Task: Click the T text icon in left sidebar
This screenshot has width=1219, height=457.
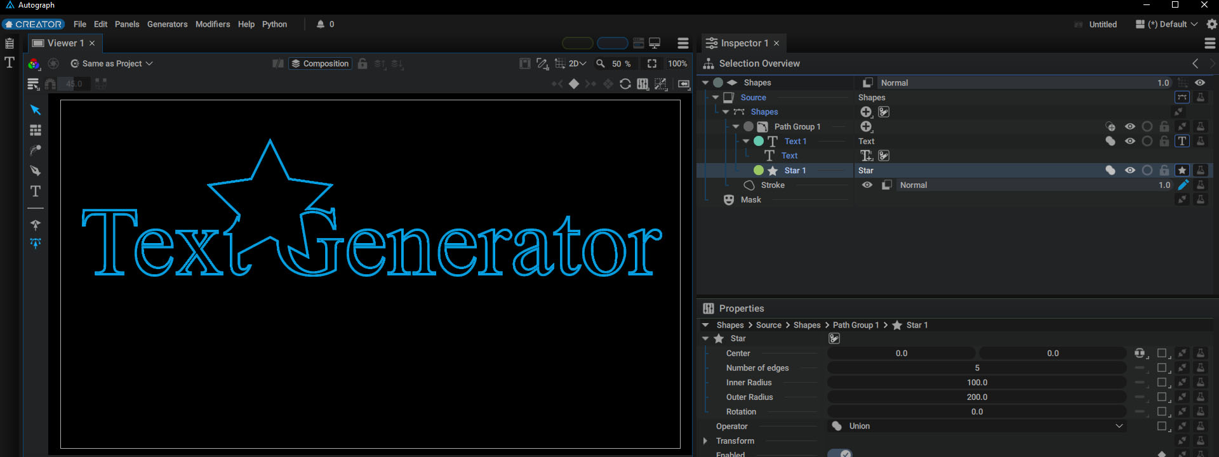Action: point(10,62)
